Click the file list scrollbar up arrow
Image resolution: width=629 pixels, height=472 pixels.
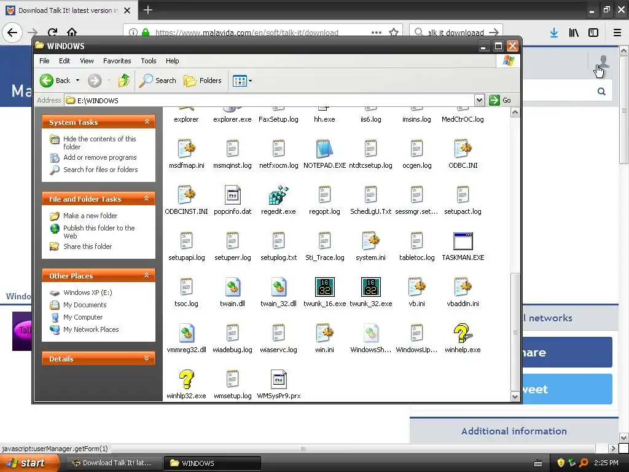point(515,112)
